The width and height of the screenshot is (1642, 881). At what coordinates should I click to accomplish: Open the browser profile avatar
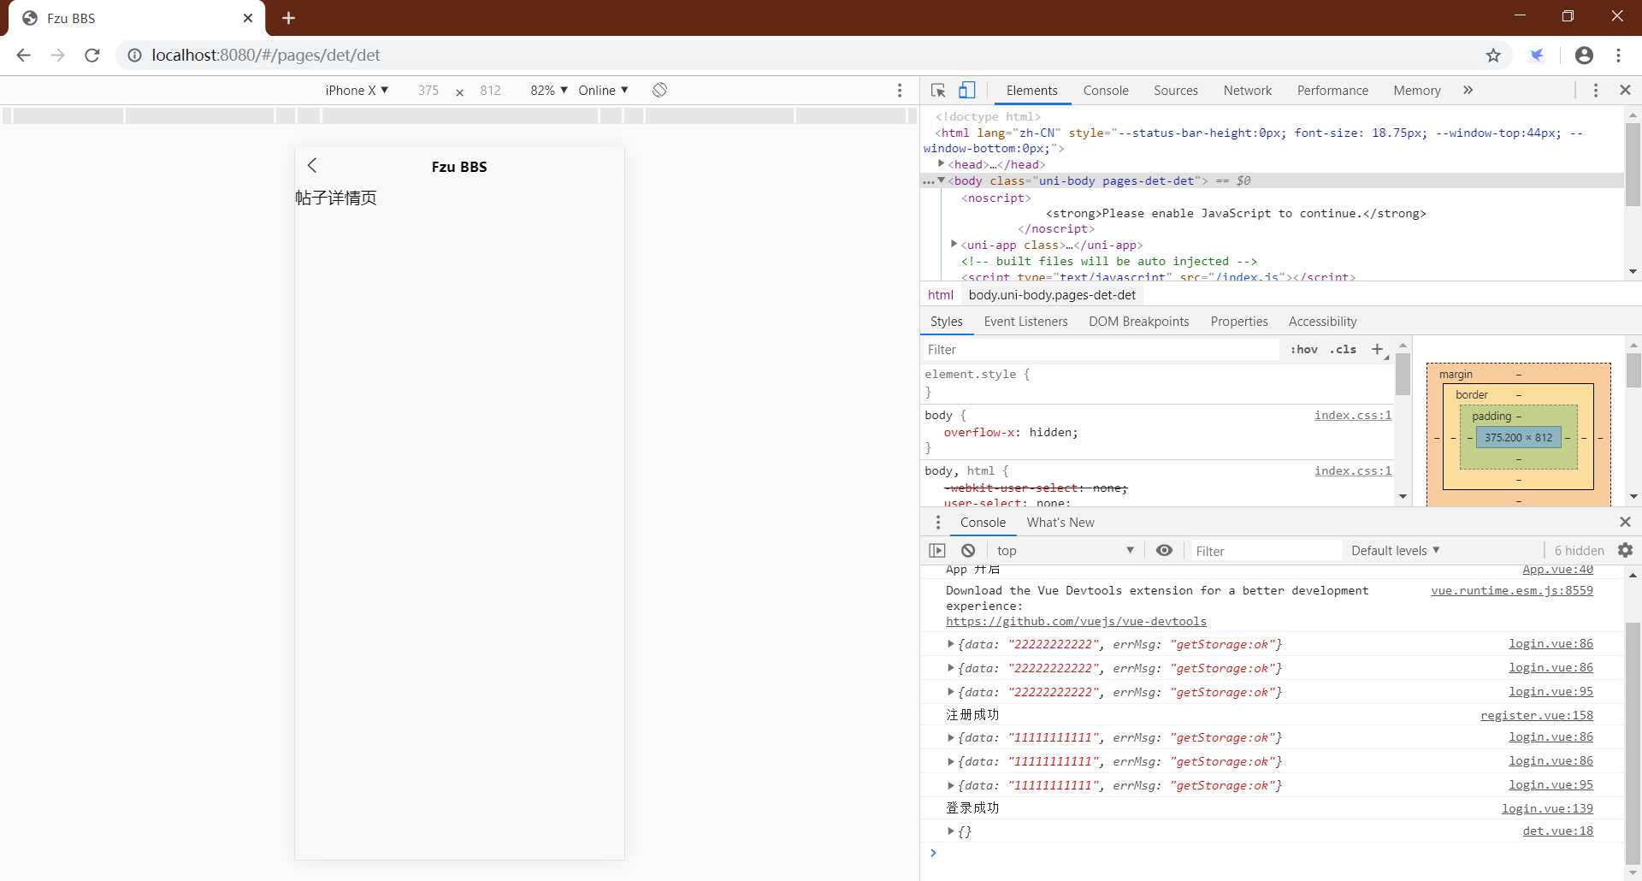point(1584,55)
